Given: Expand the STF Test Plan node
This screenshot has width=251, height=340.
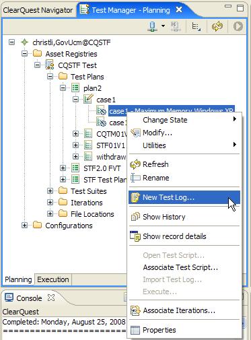Looking at the screenshot, I should (x=63, y=180).
